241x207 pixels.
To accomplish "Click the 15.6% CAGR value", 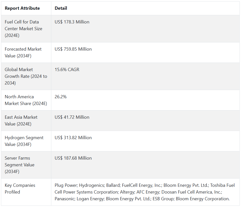I will click(x=67, y=70).
